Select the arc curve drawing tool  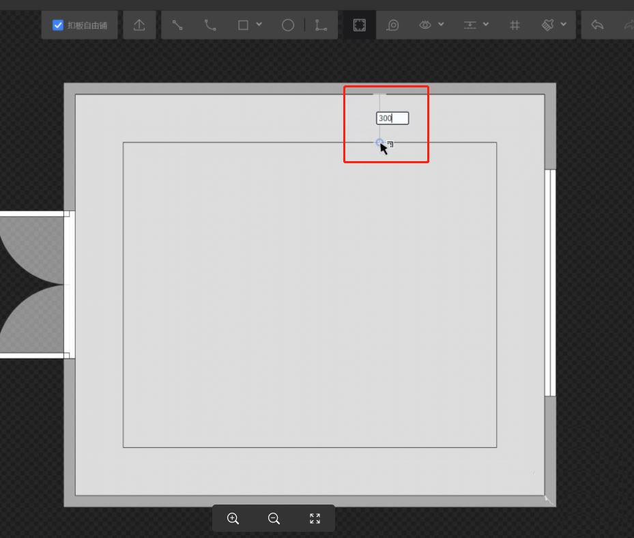(x=210, y=25)
